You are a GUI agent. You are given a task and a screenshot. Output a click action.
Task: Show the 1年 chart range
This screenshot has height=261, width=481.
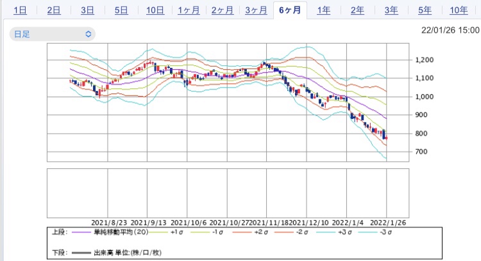(x=324, y=10)
